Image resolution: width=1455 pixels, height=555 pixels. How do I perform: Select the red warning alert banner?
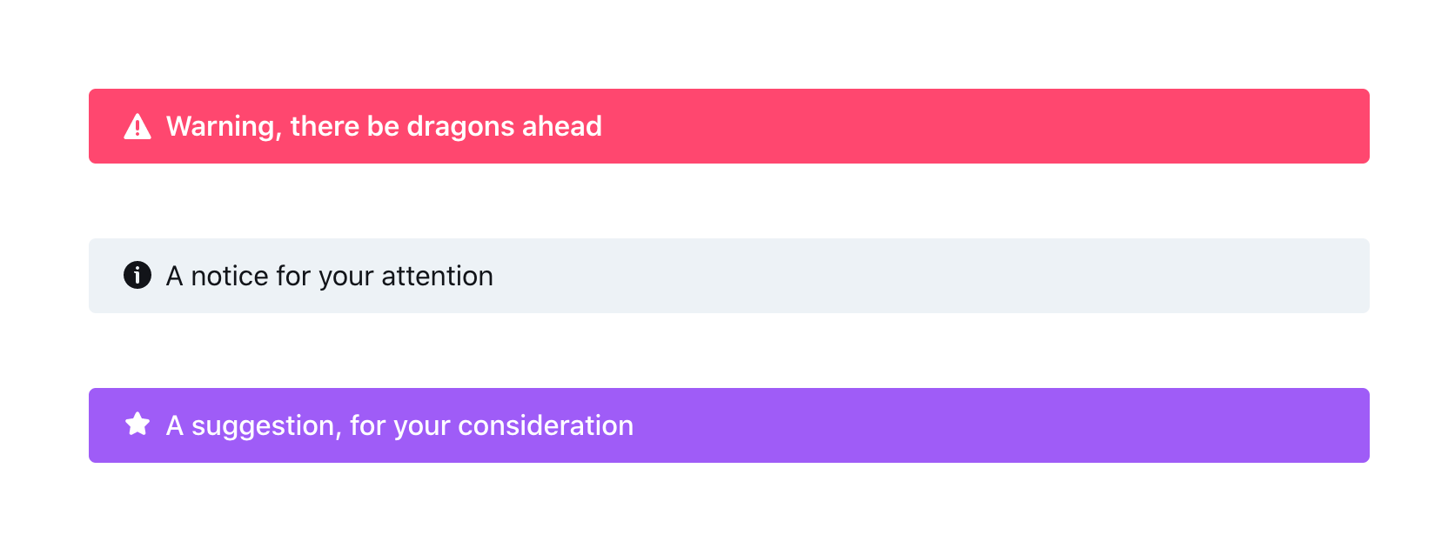click(x=957, y=126)
